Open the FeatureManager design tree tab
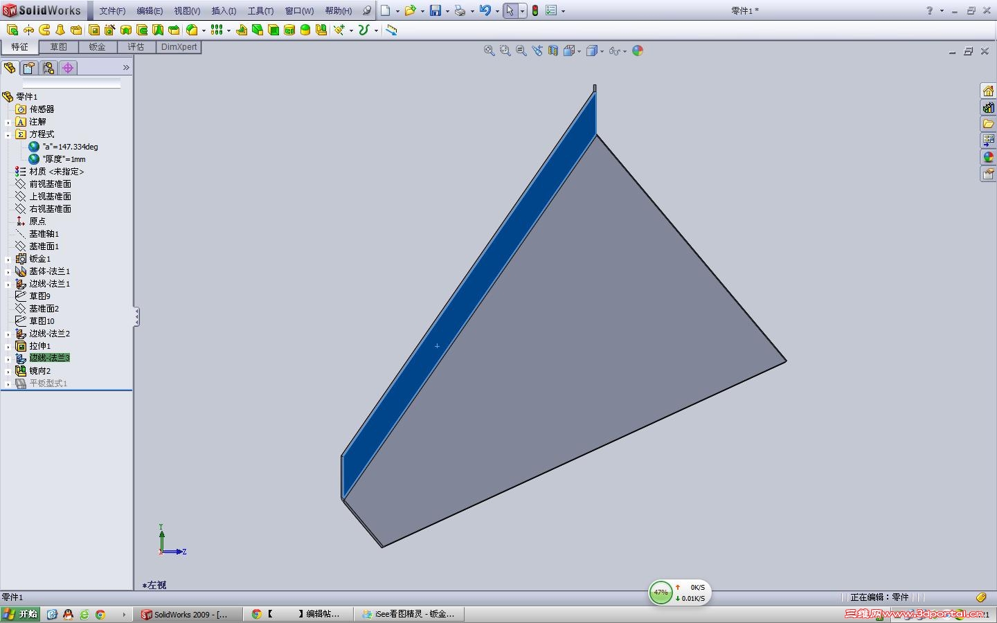Viewport: 997px width, 623px height. [x=10, y=68]
